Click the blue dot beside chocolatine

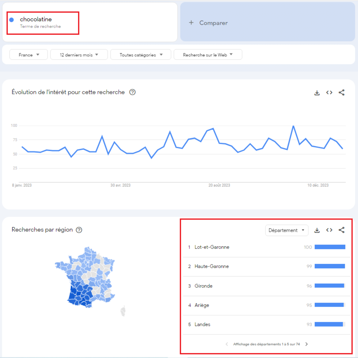pos(11,20)
